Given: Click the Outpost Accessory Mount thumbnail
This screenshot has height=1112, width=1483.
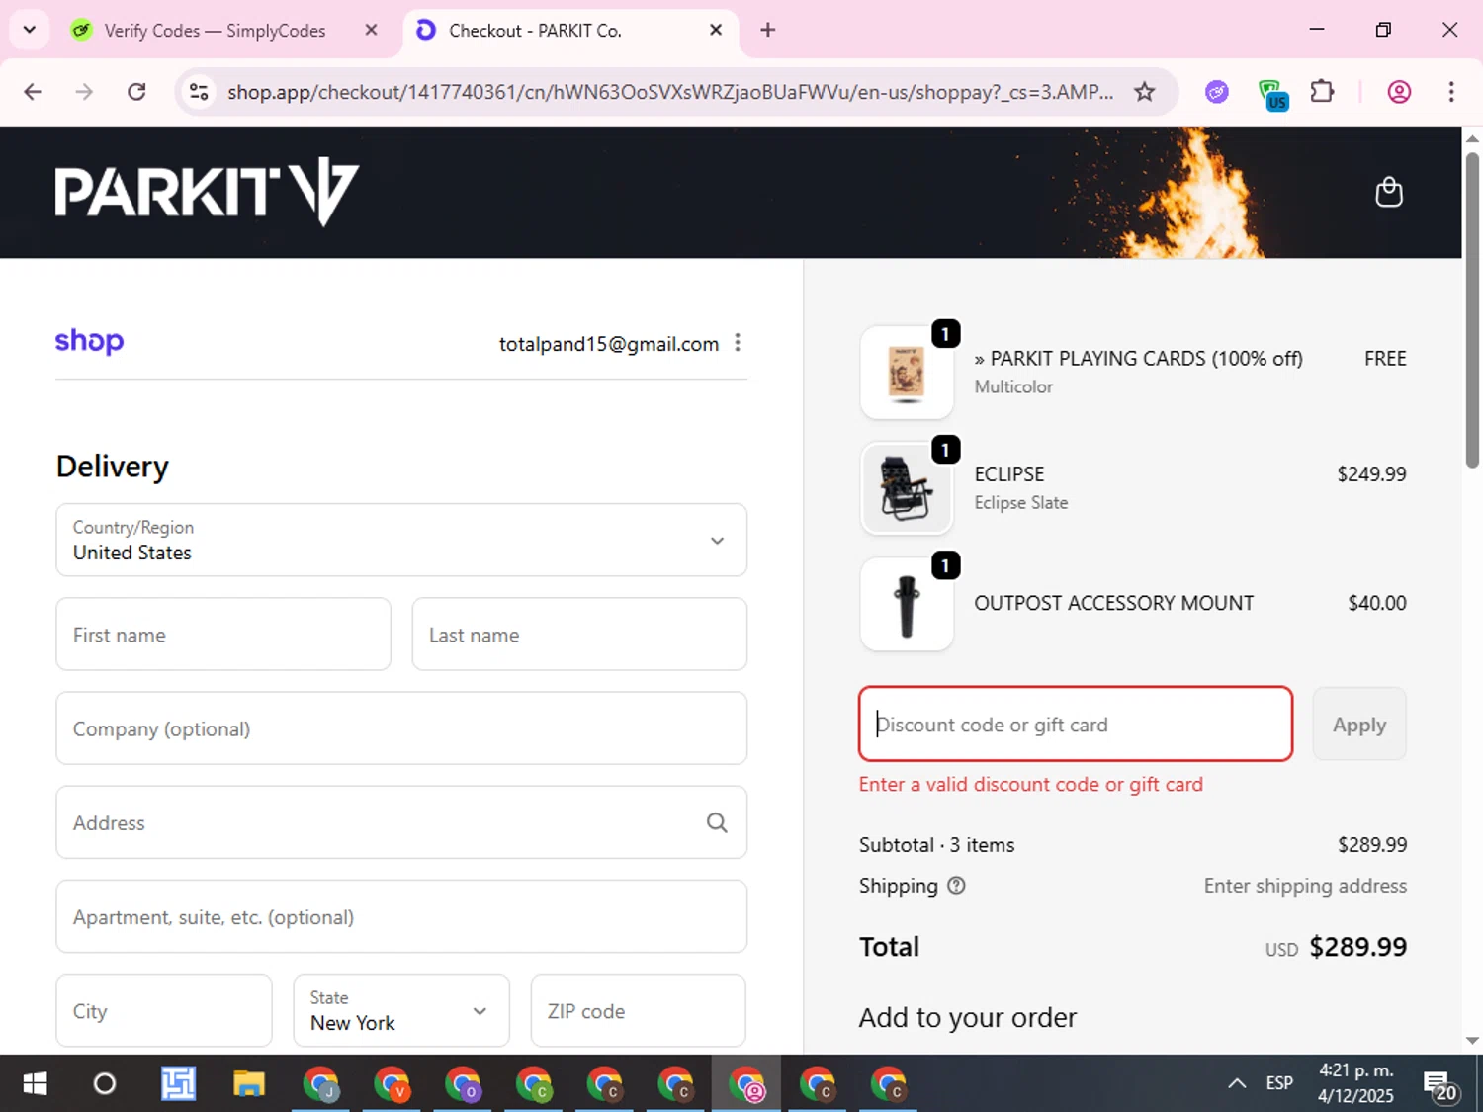Looking at the screenshot, I should tap(907, 604).
